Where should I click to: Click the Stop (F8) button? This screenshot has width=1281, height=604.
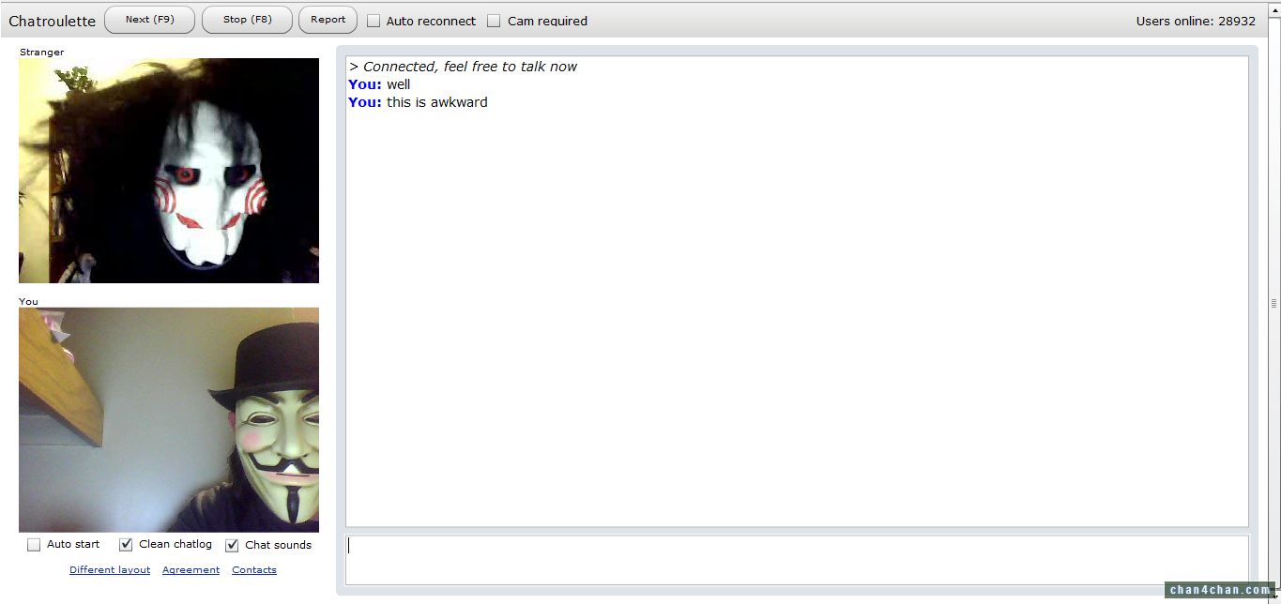(247, 20)
